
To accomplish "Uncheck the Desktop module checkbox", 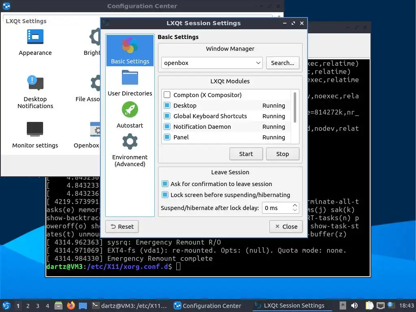I will tap(167, 105).
